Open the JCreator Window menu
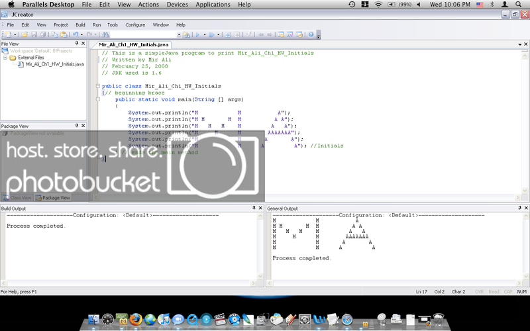Screen dimensions: 530x331 [x=160, y=24]
